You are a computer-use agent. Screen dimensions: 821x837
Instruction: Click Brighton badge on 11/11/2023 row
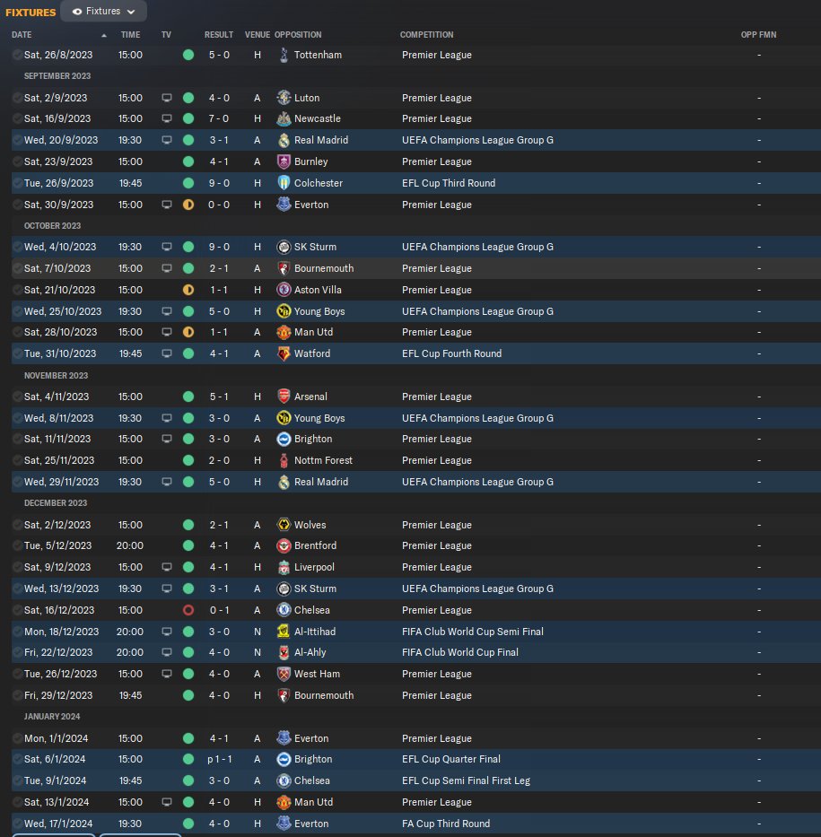[x=284, y=439]
